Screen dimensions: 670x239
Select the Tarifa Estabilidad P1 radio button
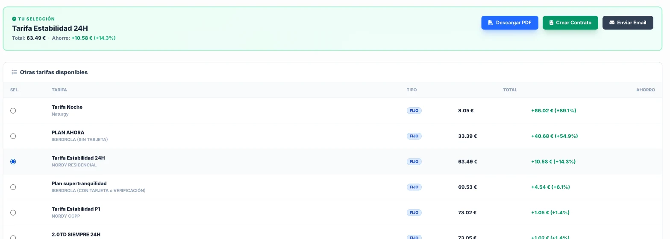coord(13,213)
